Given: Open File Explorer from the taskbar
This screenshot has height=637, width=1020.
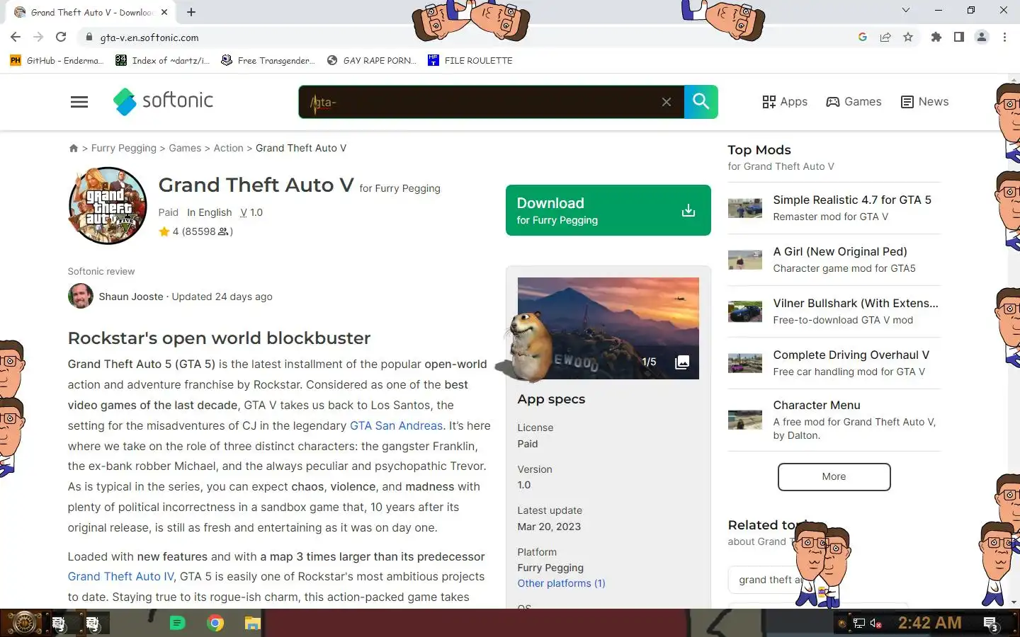Looking at the screenshot, I should tap(253, 623).
